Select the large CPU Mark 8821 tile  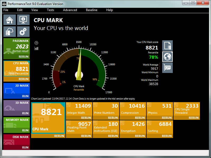click(48, 118)
